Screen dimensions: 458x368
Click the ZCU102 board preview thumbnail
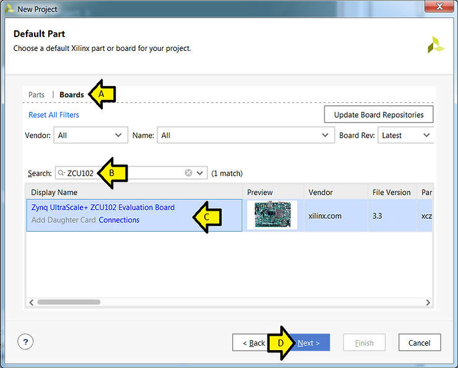pos(272,215)
